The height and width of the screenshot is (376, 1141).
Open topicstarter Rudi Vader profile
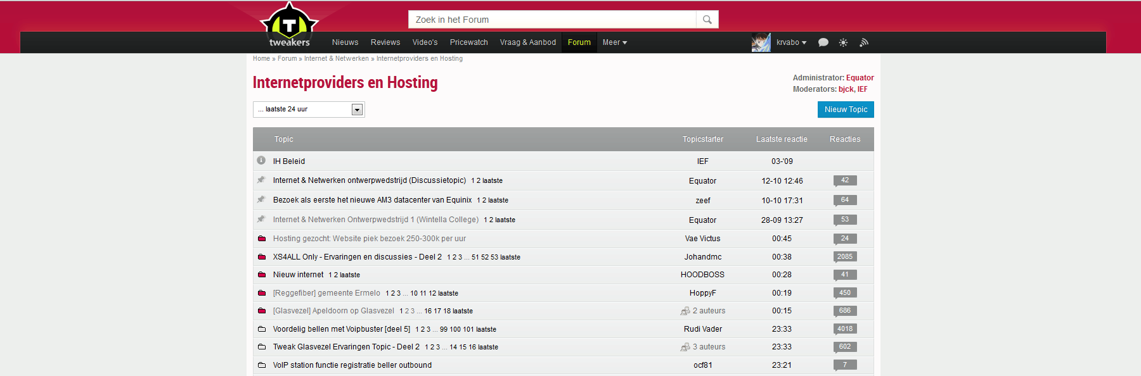click(x=703, y=329)
